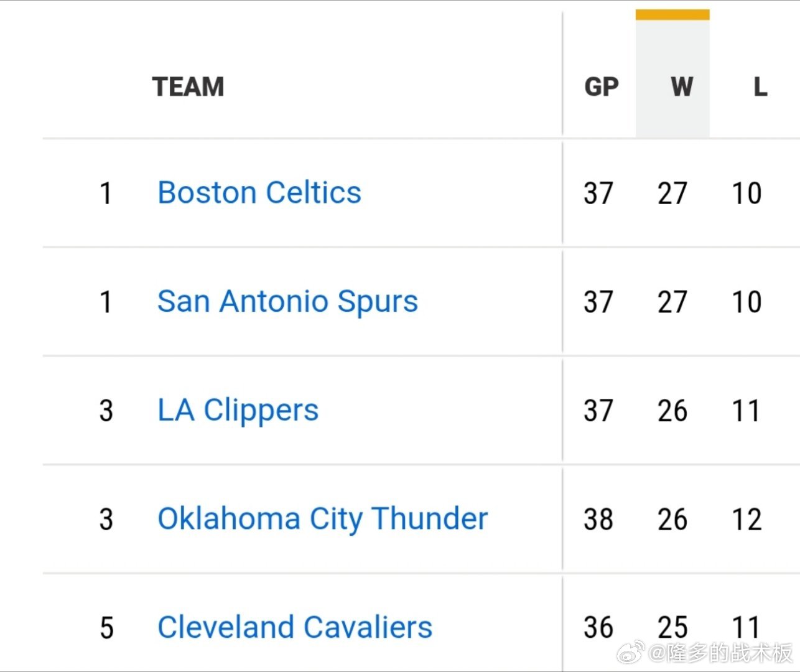Screen dimensions: 800x672
Task: Click the @隆多的战术板 watermark text
Action: [722, 653]
